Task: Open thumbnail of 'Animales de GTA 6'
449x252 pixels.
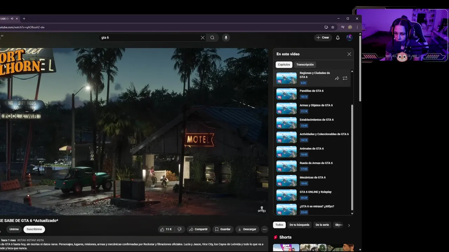Action: [286, 152]
